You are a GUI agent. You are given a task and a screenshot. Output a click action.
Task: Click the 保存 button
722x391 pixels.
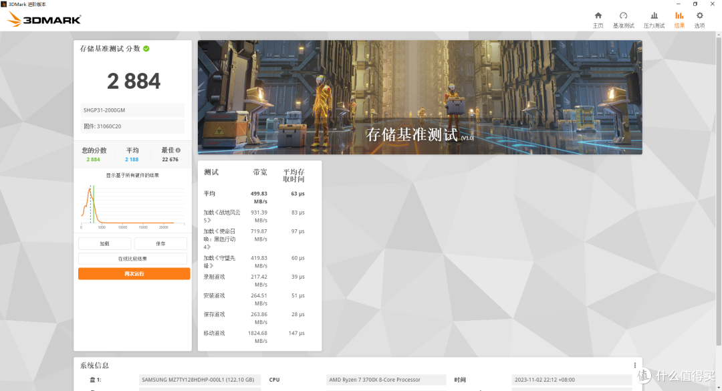(160, 243)
